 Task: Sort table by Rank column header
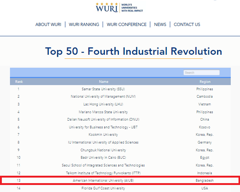click(x=19, y=82)
